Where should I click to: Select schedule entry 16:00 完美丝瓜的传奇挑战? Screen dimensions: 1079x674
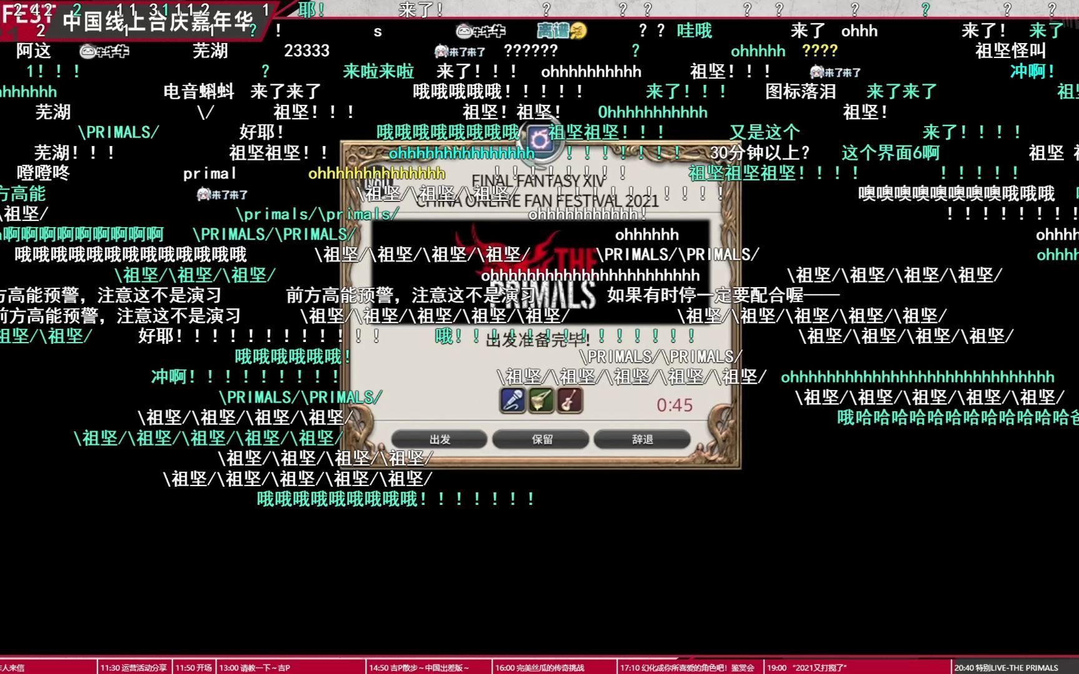click(539, 668)
